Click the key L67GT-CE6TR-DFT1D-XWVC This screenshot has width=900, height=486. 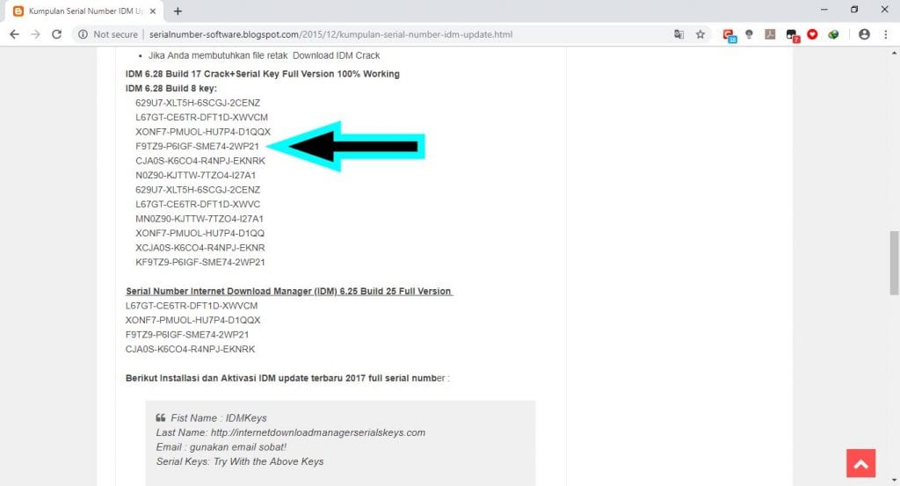(x=198, y=204)
